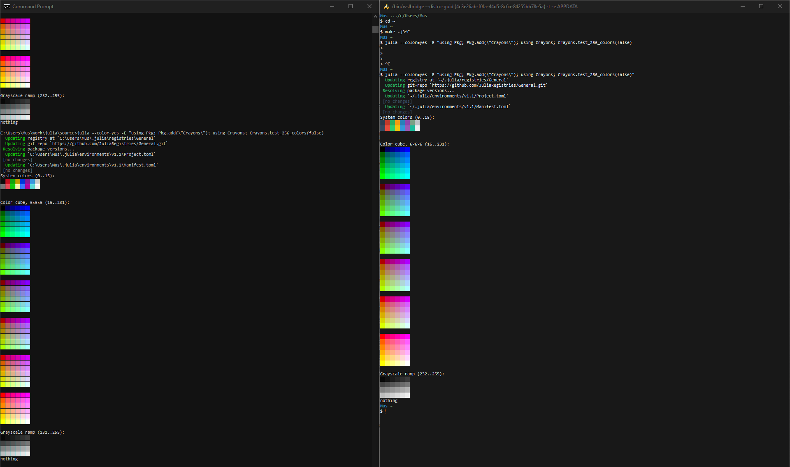The image size is (790, 467).
Task: Click the GitHub General.git URL in Command Prompt
Action: (109, 144)
